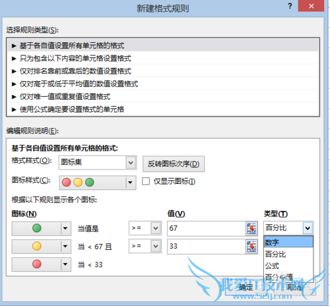Select rule type 仅对唯一值或重复值设置格式
This screenshot has width=330, height=306.
[x=163, y=96]
